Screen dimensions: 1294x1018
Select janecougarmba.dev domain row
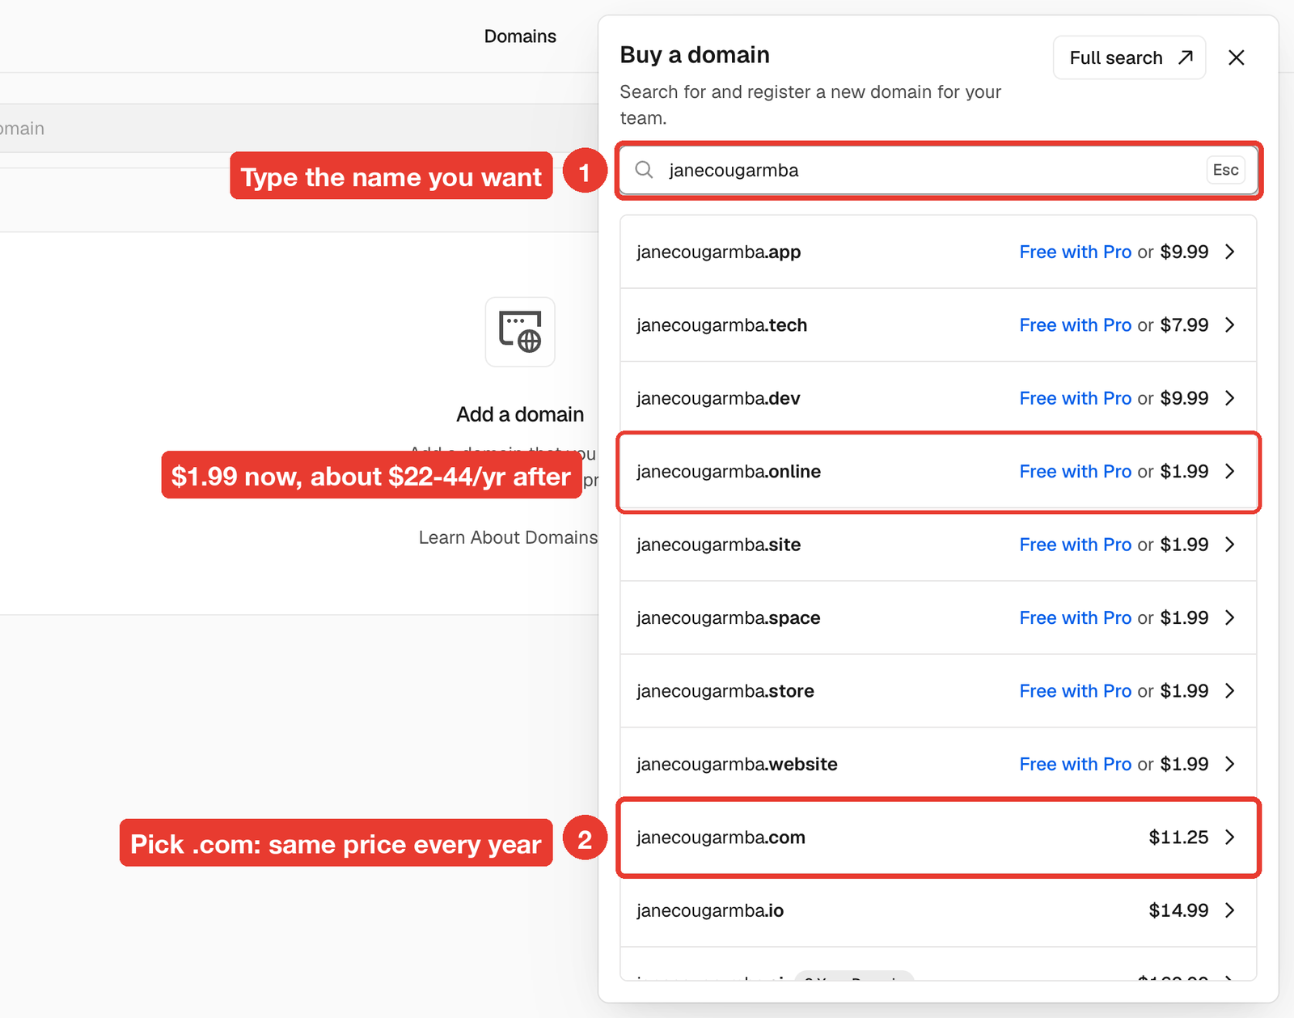tap(938, 398)
